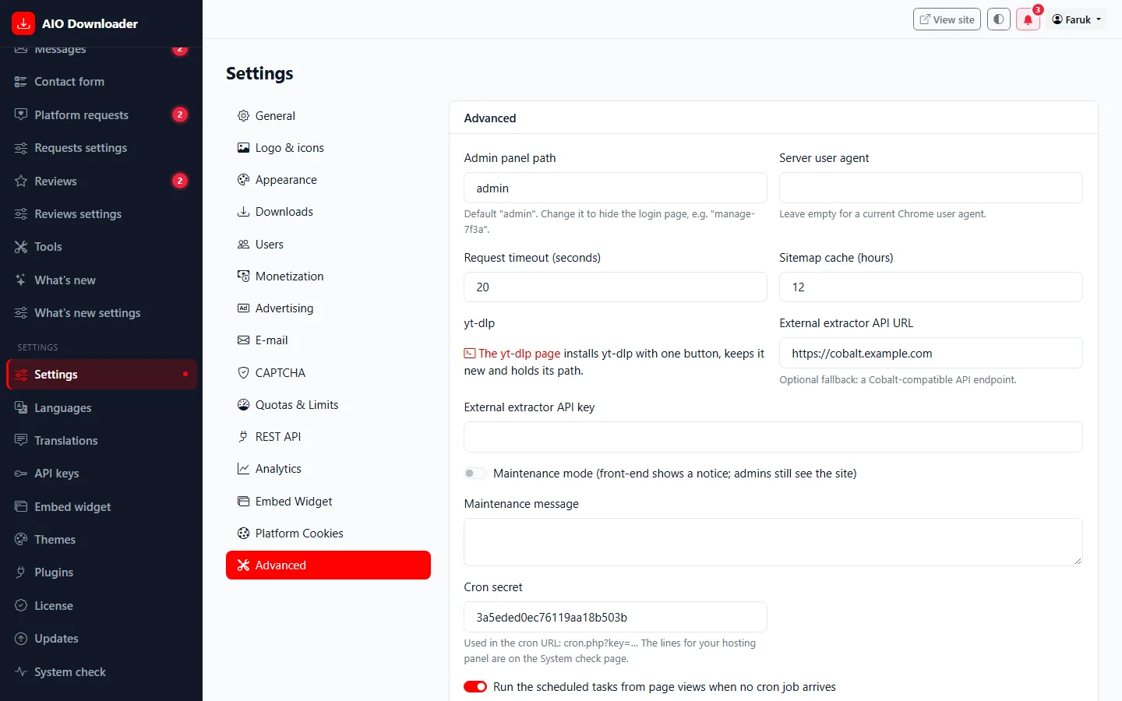
Task: Click the CAPTCHA shield icon
Action: 243,372
